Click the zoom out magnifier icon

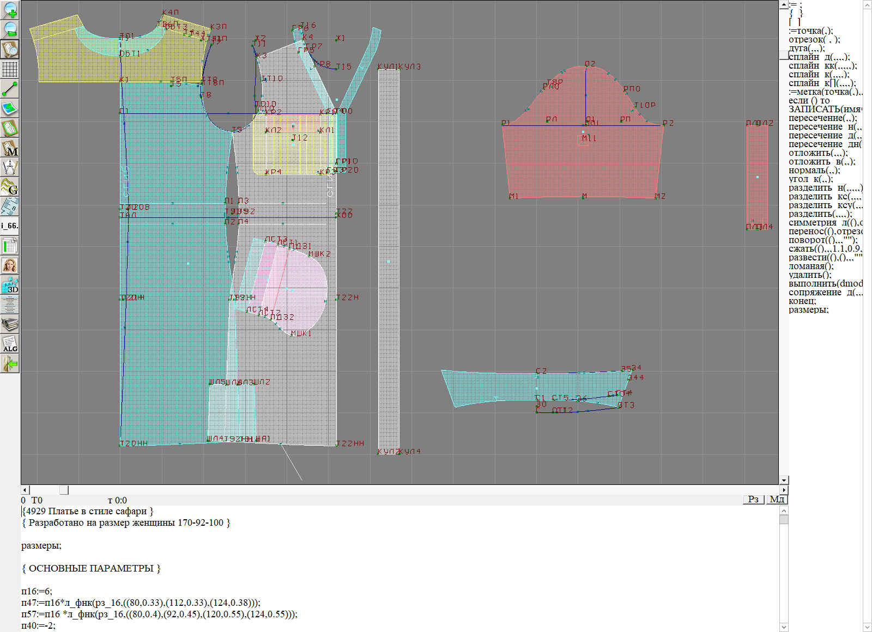10,29
